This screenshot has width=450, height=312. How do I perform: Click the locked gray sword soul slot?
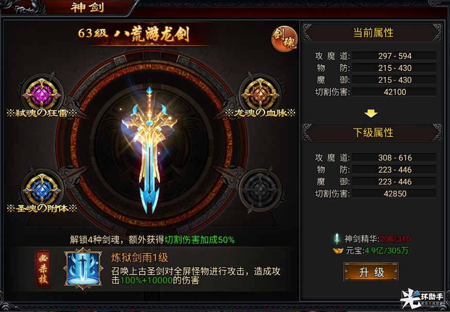click(260, 189)
